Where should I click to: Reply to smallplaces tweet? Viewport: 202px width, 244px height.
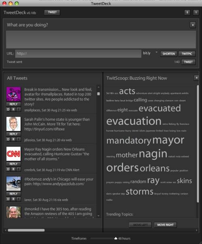tap(14, 104)
